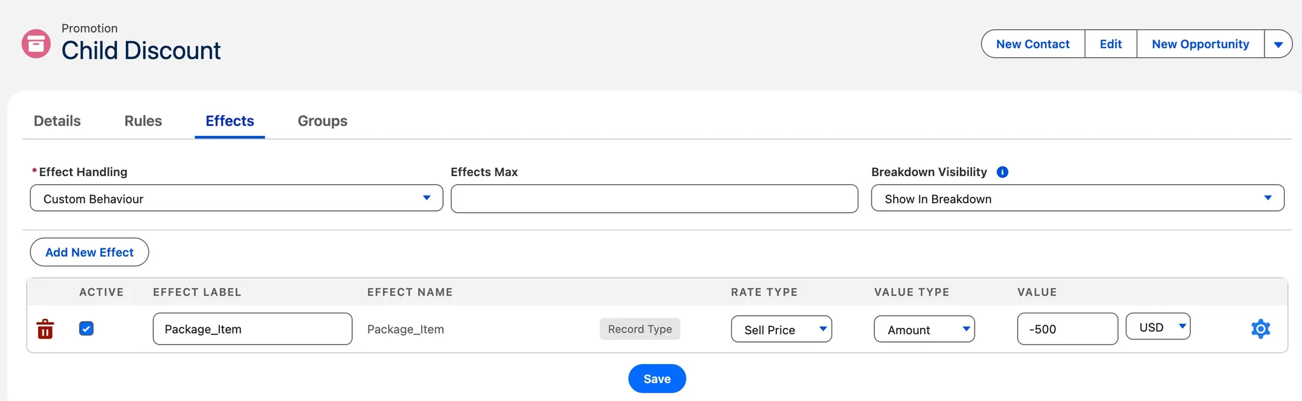The width and height of the screenshot is (1302, 401).
Task: Click the Breakdown Visibility info icon
Action: pyautogui.click(x=1003, y=172)
